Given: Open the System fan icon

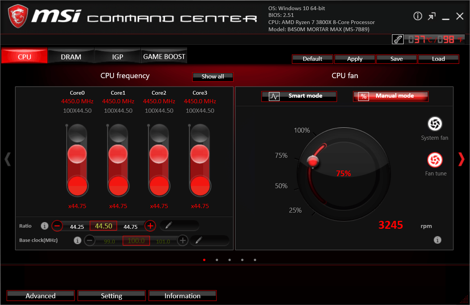Looking at the screenshot, I should (435, 124).
